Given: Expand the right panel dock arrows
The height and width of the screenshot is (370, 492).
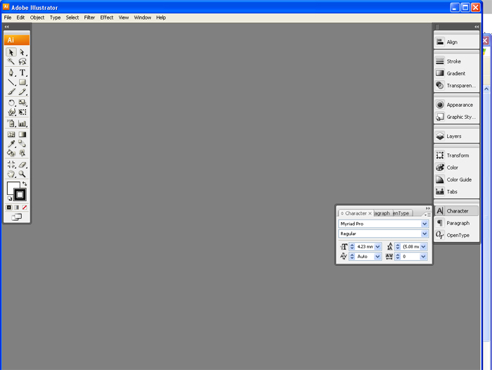Looking at the screenshot, I should [x=477, y=27].
